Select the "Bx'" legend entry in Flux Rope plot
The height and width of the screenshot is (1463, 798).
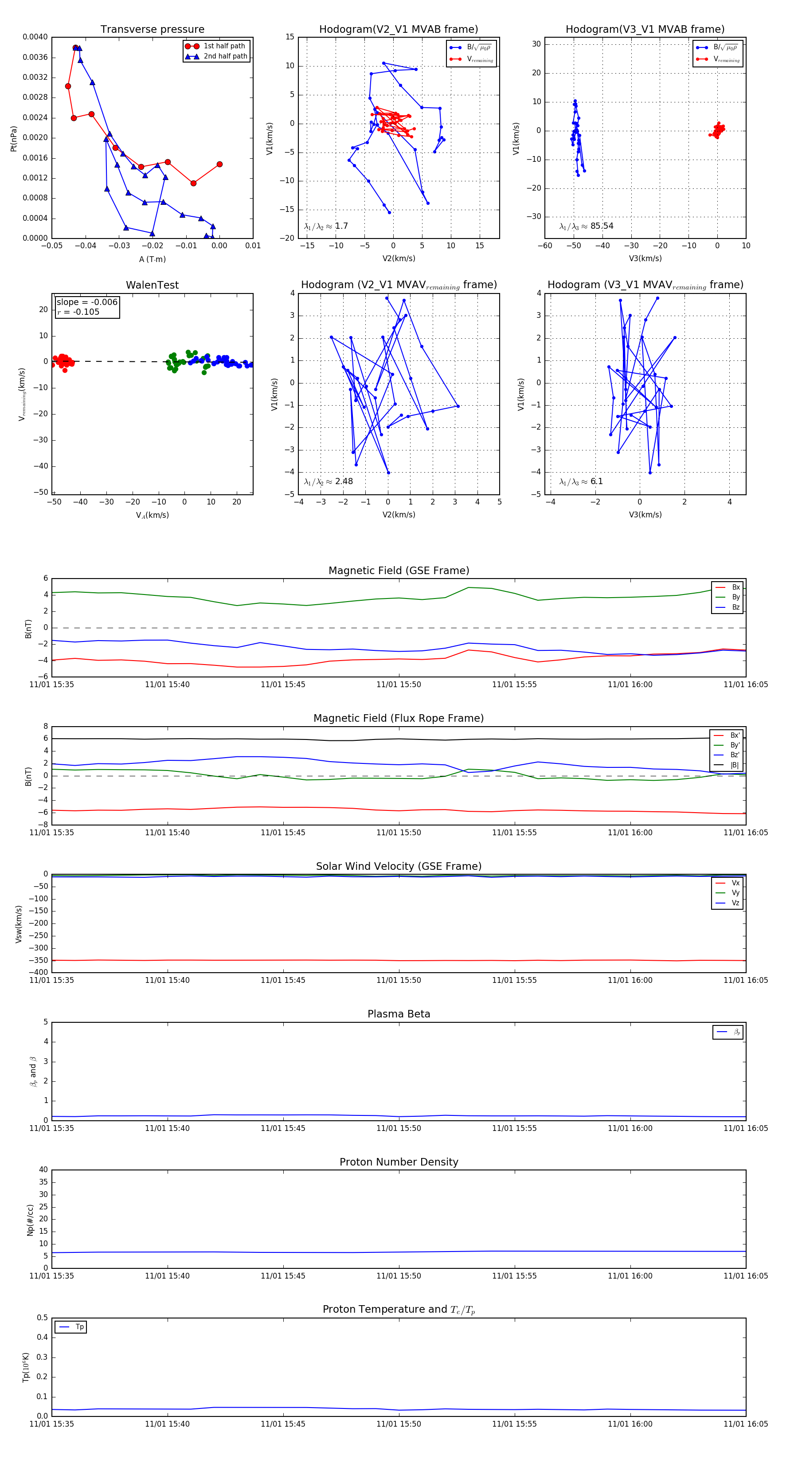tap(727, 735)
